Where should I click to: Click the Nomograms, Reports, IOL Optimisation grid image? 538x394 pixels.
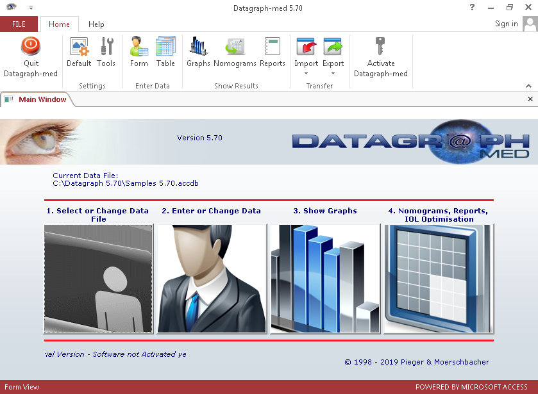[439, 279]
